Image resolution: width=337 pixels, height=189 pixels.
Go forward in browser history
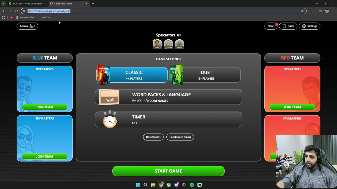[10, 11]
